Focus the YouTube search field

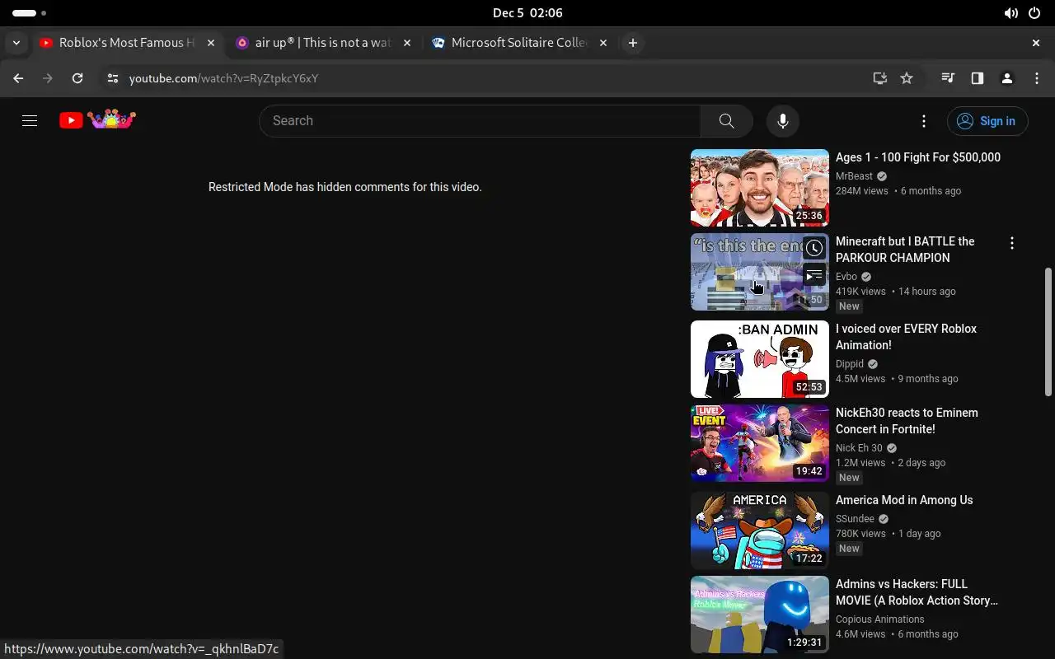click(x=481, y=121)
